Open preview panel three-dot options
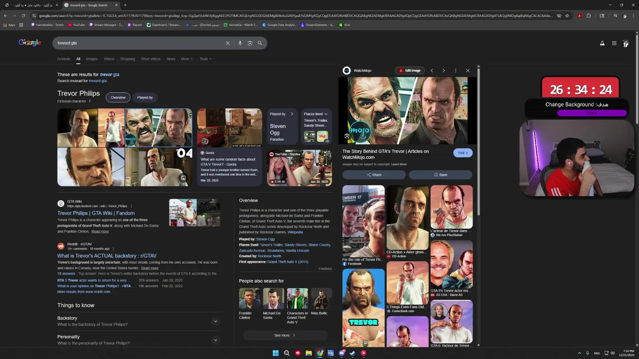 click(455, 71)
